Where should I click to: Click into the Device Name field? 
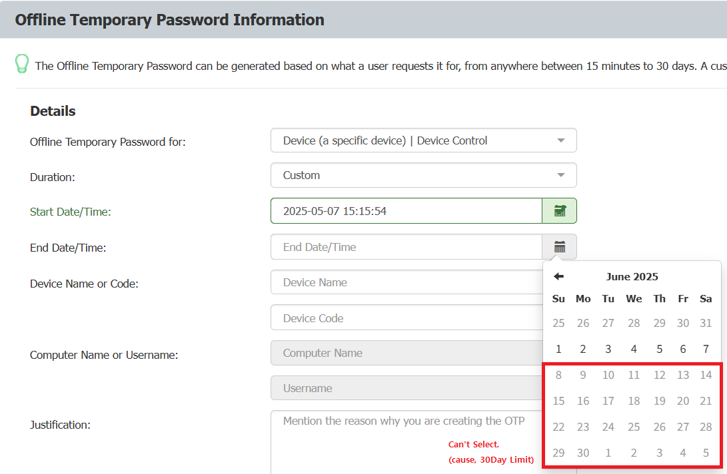(x=406, y=282)
